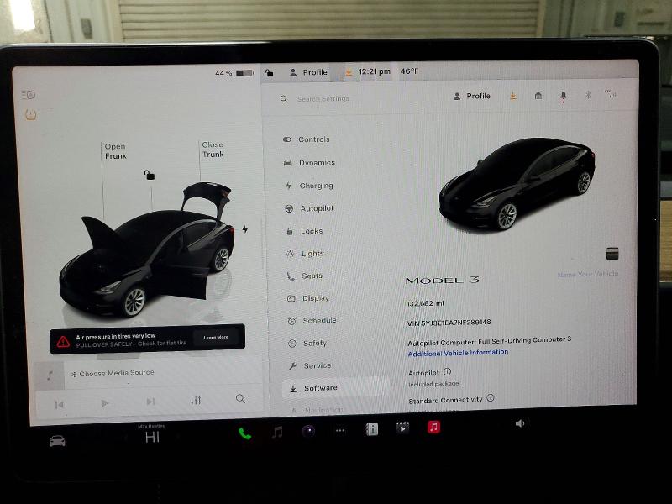Image resolution: width=672 pixels, height=504 pixels.
Task: Open Profile selector in settings header
Action: 472,97
